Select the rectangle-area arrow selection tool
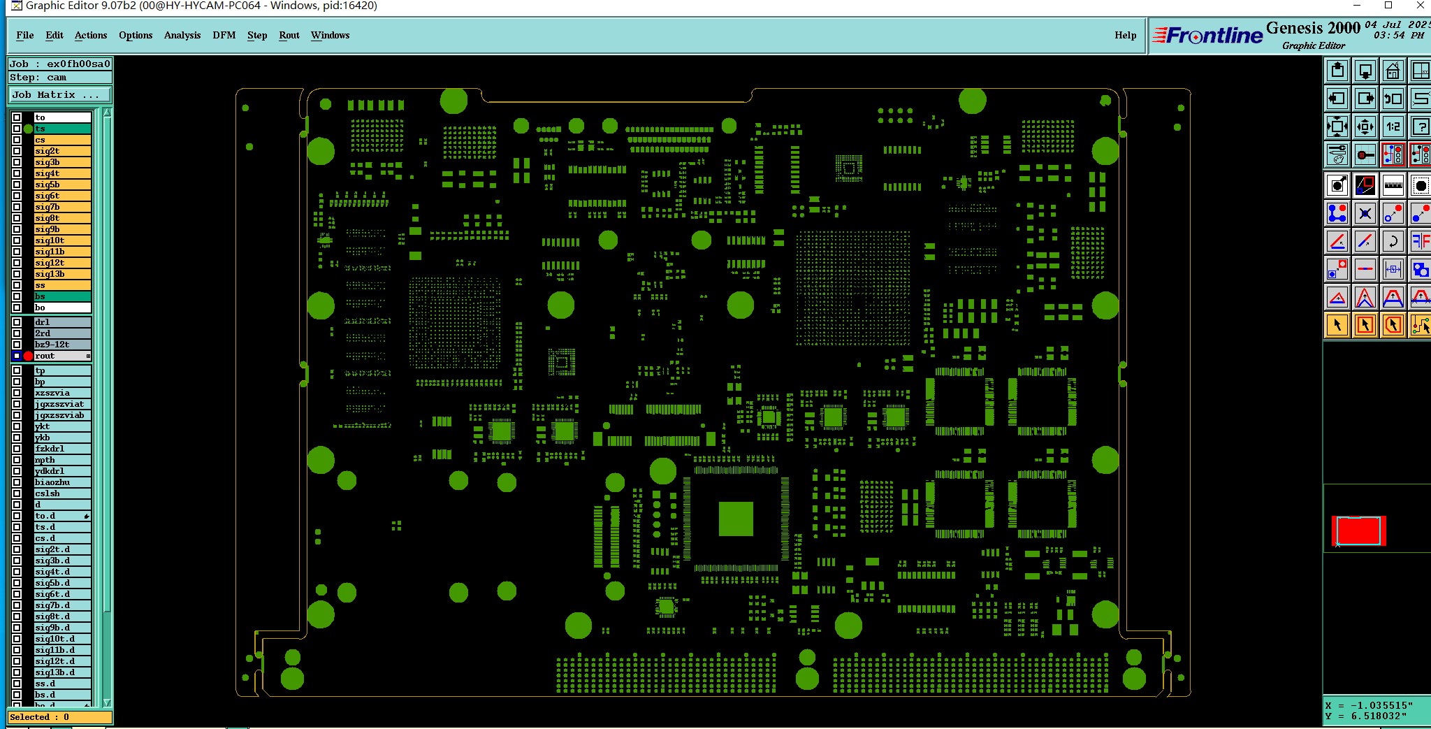This screenshot has height=729, width=1431. (x=1365, y=325)
